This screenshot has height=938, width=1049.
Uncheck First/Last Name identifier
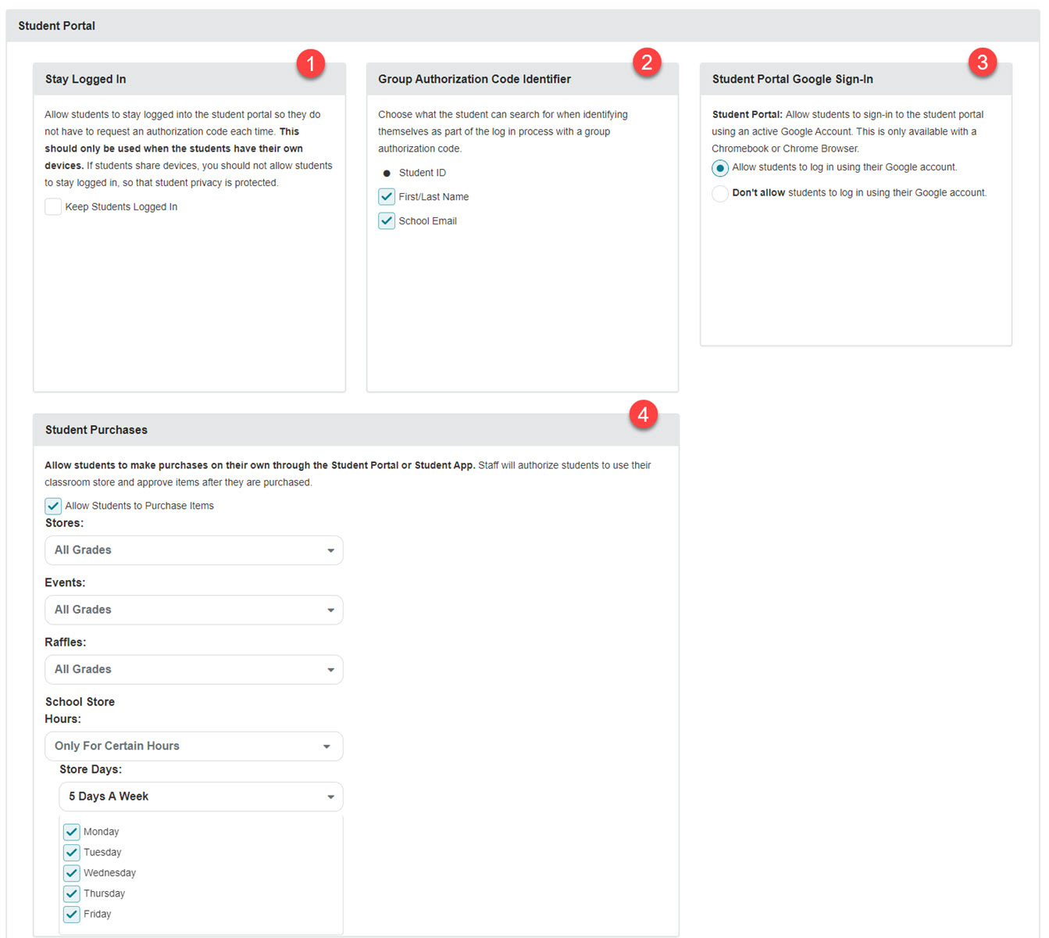tap(387, 197)
